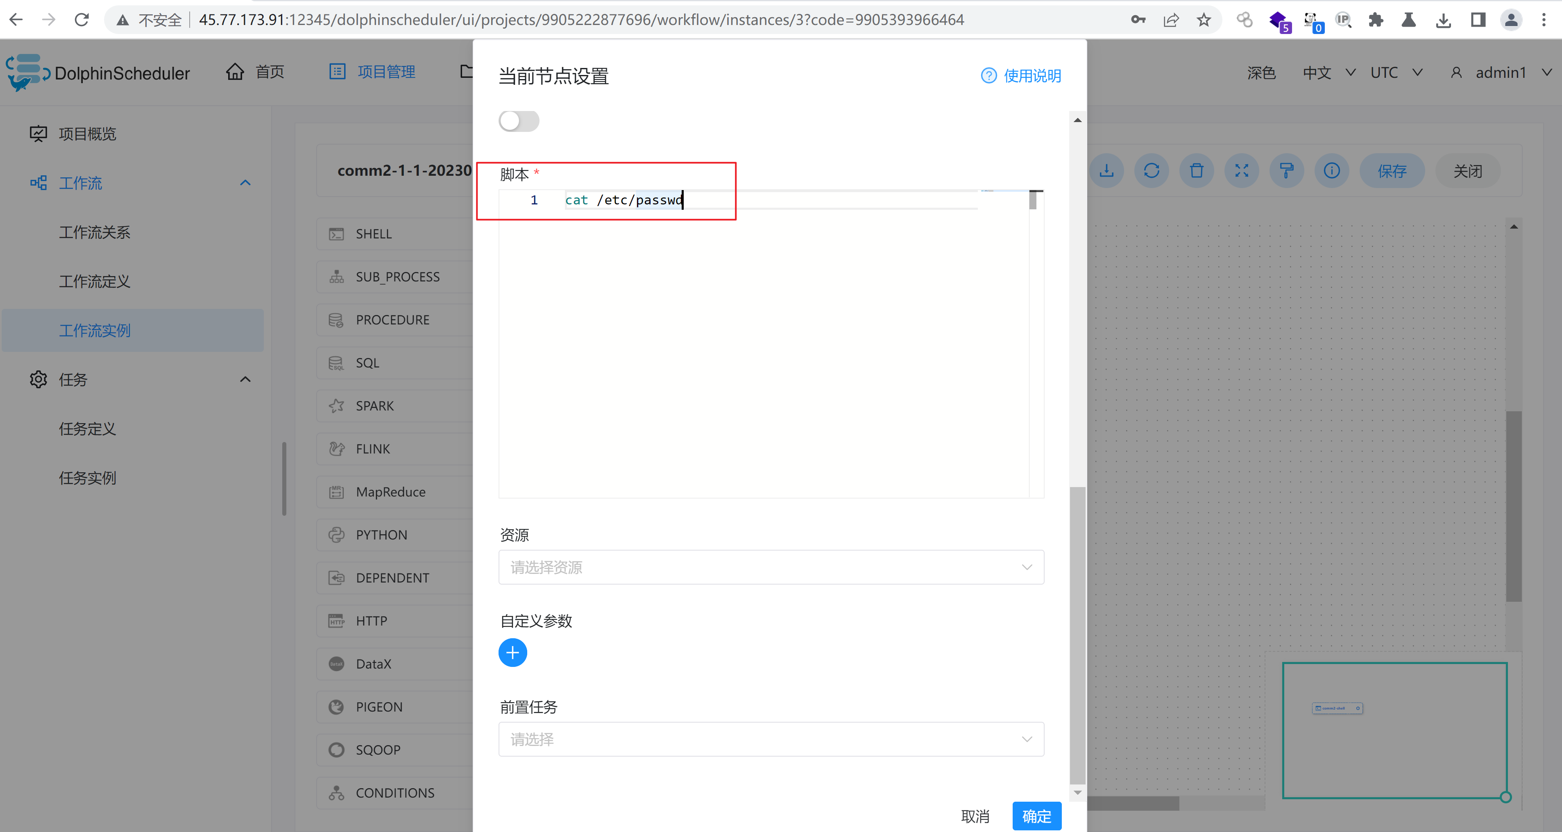Click the trash delete icon in toolbar
This screenshot has height=832, width=1562.
click(x=1196, y=171)
